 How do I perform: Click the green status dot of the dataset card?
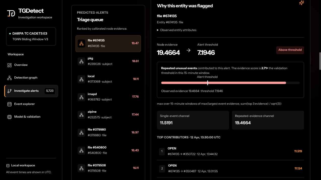tap(10, 34)
